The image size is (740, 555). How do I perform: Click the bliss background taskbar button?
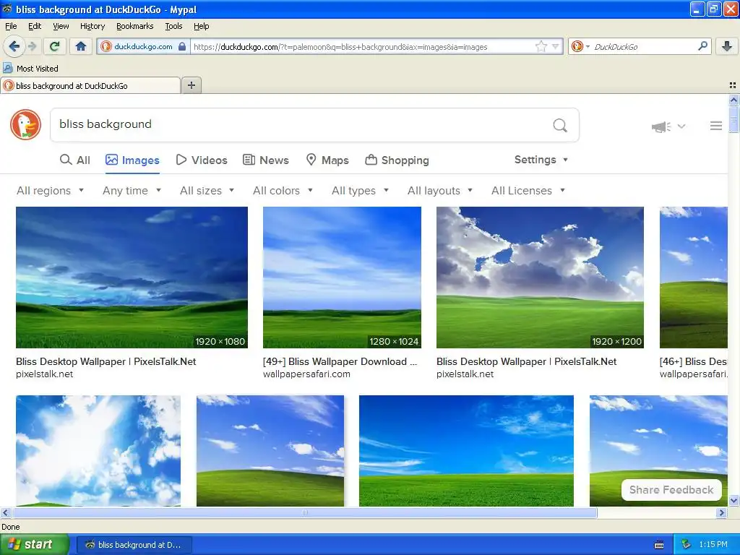click(x=134, y=545)
